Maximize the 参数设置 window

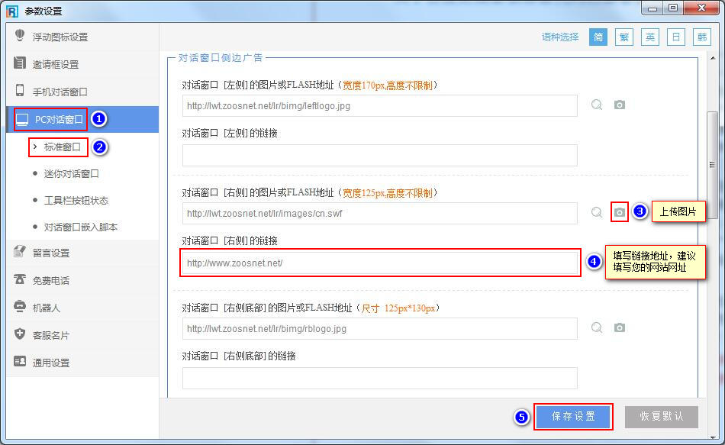tap(673, 8)
